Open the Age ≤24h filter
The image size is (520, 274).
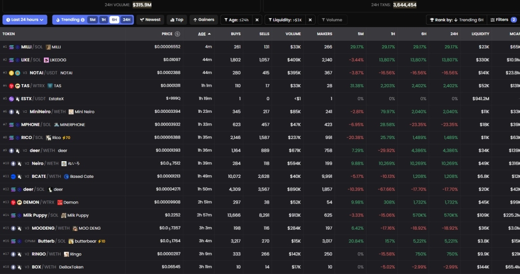[236, 20]
